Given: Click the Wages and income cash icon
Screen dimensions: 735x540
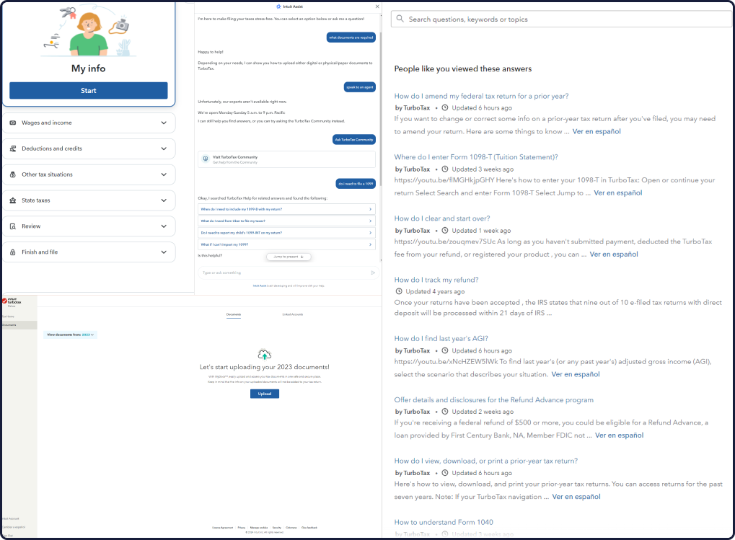Looking at the screenshot, I should click(13, 123).
